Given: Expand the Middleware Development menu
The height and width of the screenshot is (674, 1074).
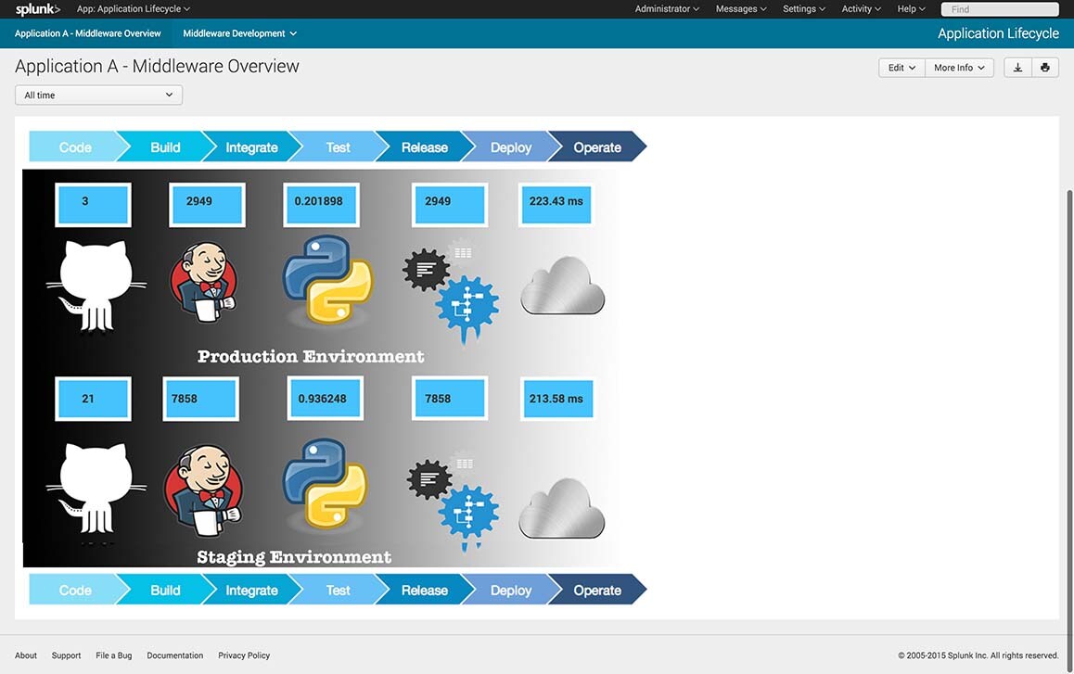Looking at the screenshot, I should (x=239, y=32).
